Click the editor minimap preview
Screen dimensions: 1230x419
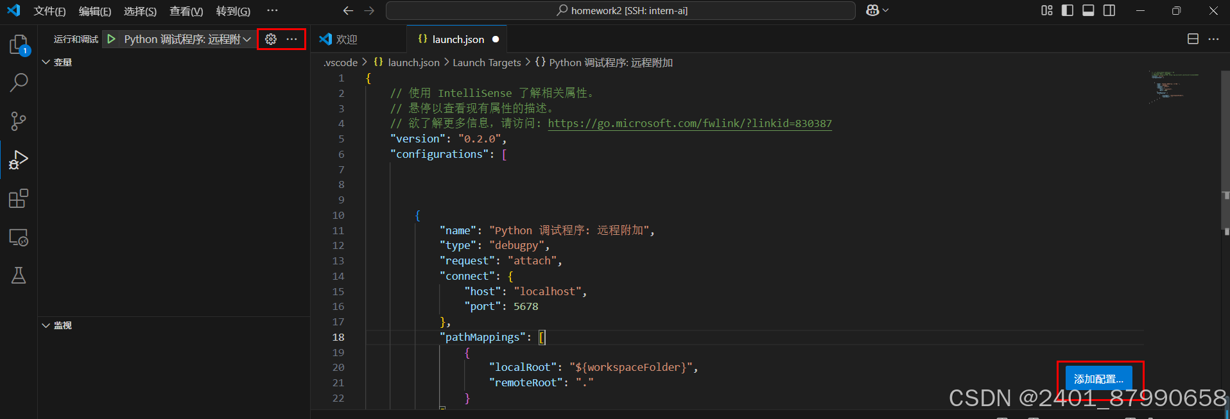pyautogui.click(x=1175, y=87)
